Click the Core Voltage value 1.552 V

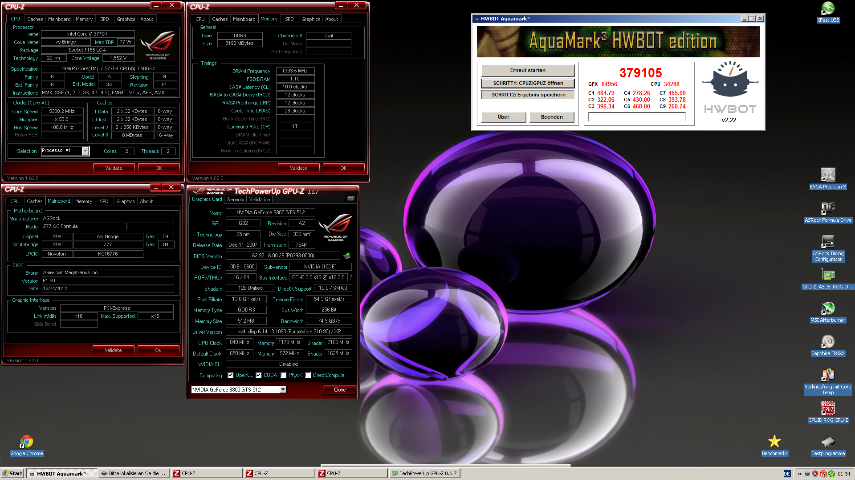pos(118,58)
